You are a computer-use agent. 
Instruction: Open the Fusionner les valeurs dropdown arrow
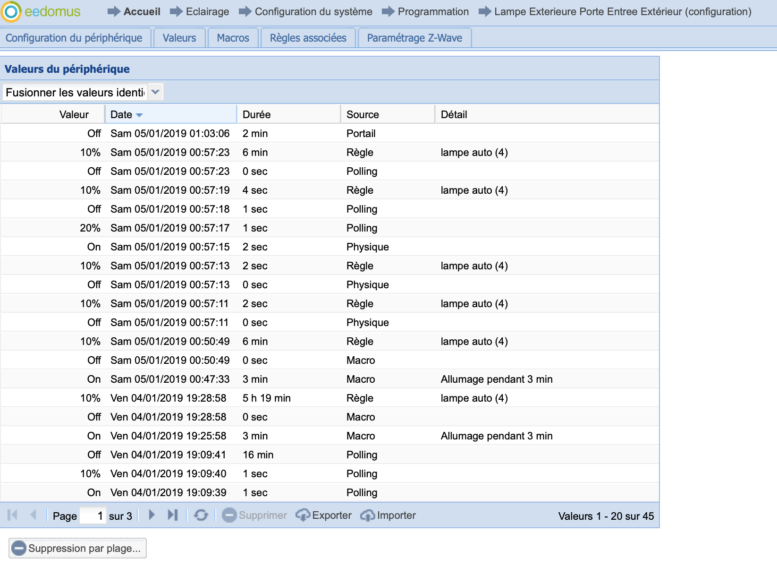tap(155, 92)
